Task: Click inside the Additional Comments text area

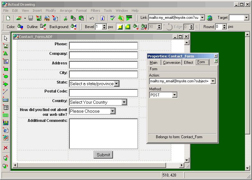Action: 103,133
